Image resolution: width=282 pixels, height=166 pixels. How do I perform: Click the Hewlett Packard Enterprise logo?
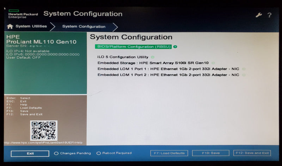tap(23, 14)
